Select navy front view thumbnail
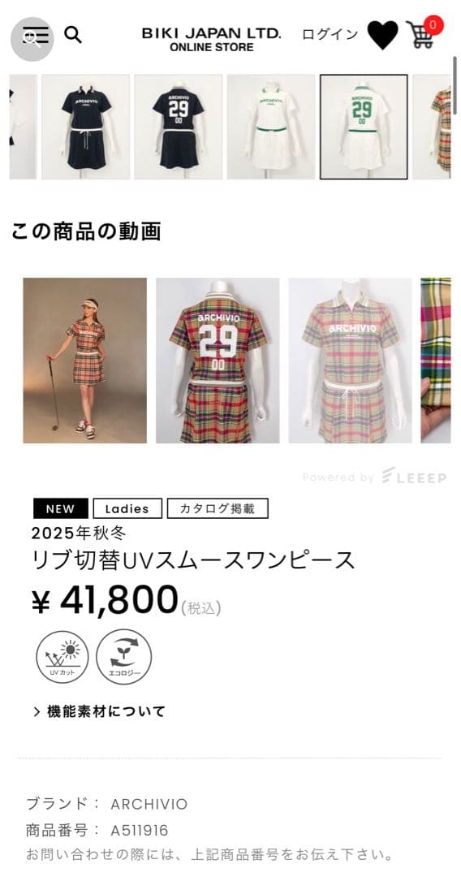 coord(85,127)
